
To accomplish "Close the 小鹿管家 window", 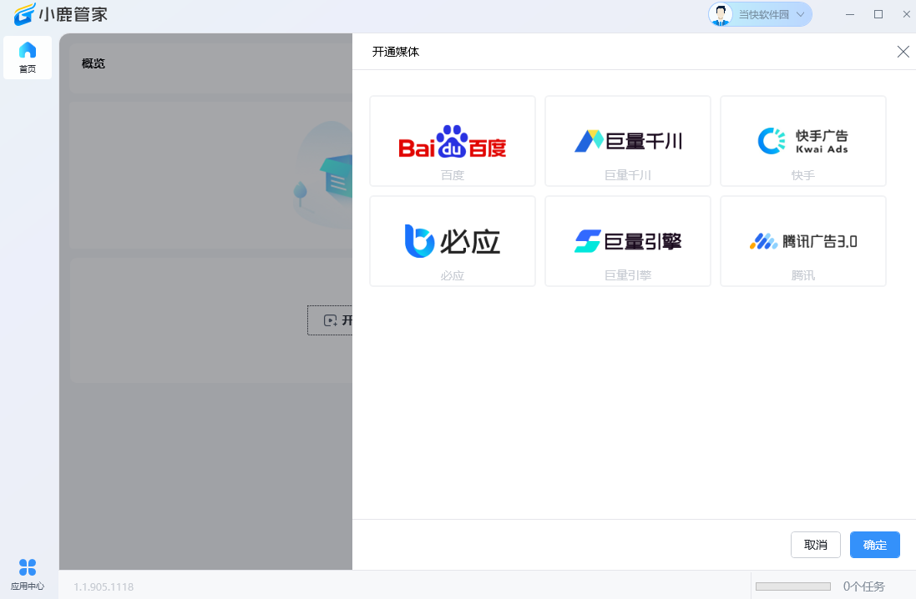I will coord(906,14).
